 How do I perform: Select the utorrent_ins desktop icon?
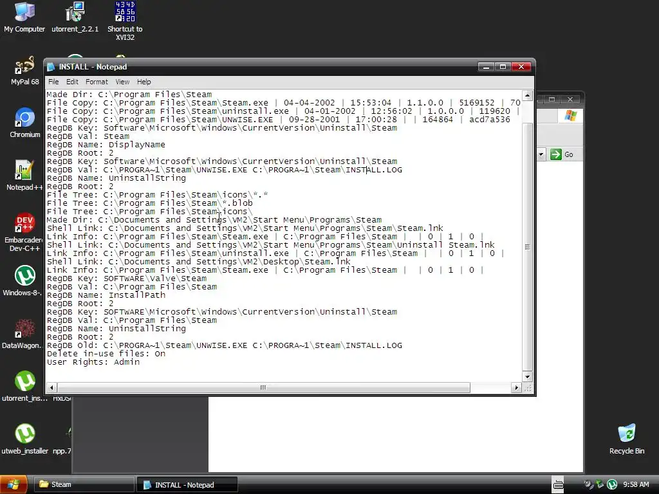(x=24, y=386)
